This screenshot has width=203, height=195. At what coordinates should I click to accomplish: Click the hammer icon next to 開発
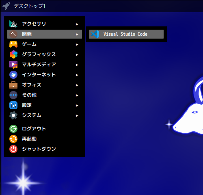(13, 34)
